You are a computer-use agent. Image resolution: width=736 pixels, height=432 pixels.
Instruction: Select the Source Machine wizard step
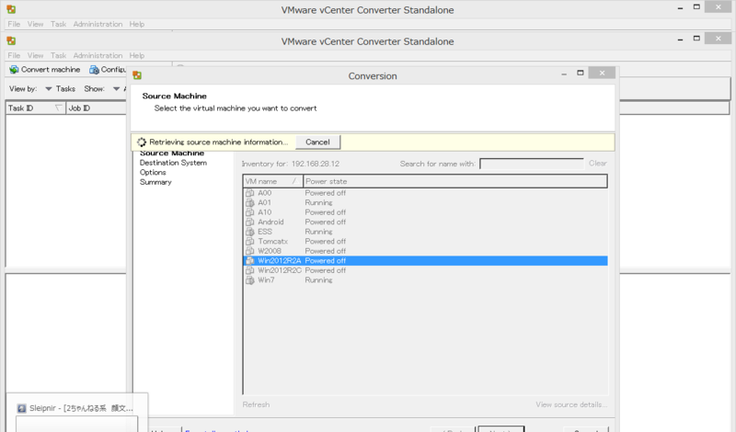[x=172, y=153]
